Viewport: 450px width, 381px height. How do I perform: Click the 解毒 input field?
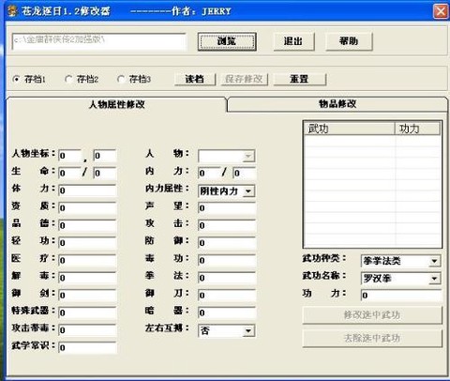(87, 278)
